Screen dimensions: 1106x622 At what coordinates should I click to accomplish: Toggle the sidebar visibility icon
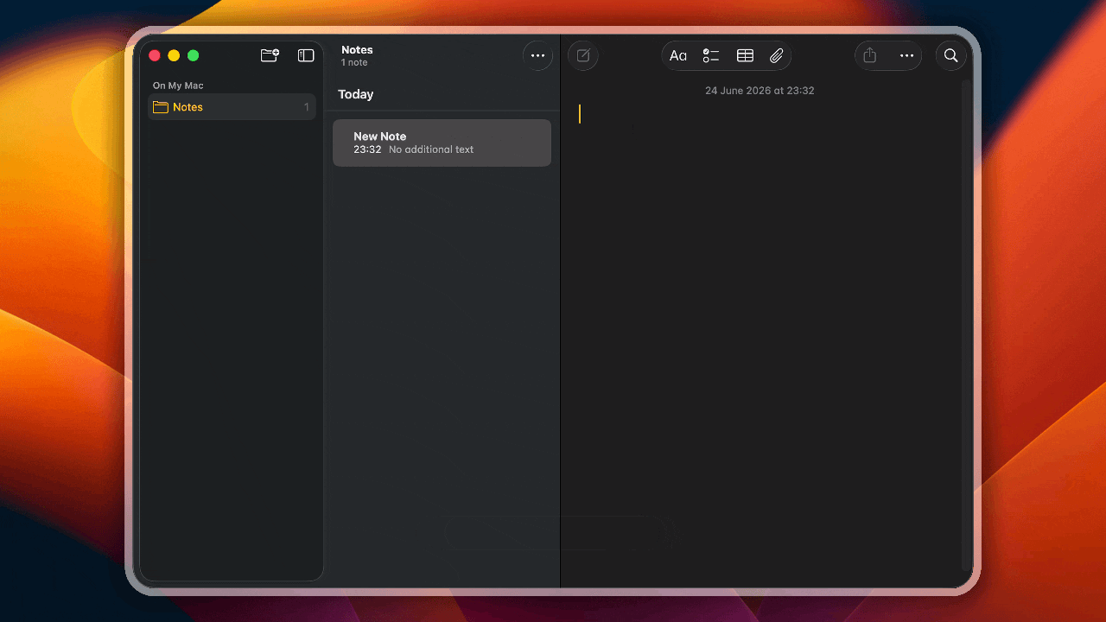click(306, 55)
